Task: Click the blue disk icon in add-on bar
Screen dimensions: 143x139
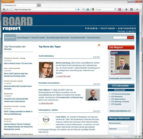Action: coord(118,137)
